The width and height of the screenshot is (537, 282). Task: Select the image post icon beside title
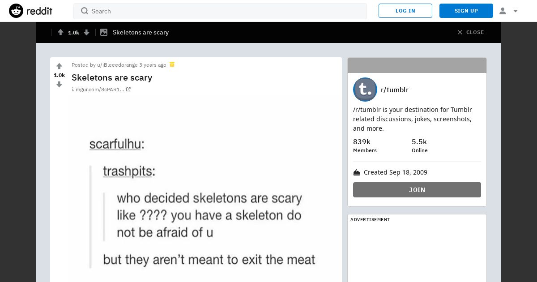(104, 32)
